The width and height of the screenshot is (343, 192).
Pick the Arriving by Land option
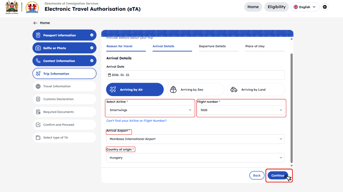tap(256, 90)
